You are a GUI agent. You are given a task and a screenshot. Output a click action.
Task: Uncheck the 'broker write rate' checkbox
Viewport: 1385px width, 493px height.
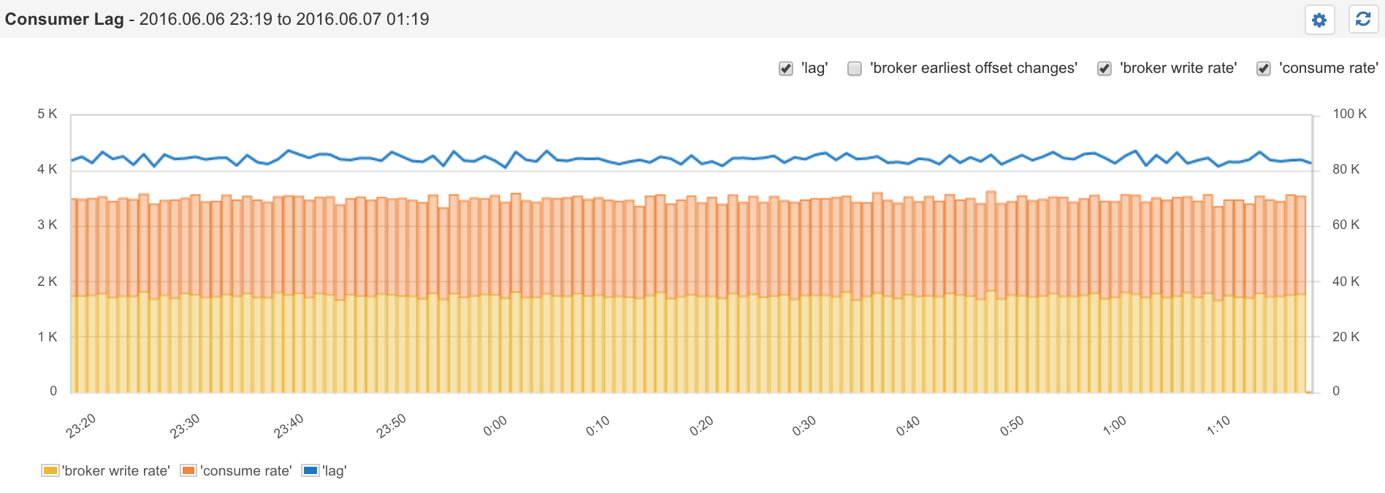click(1104, 69)
